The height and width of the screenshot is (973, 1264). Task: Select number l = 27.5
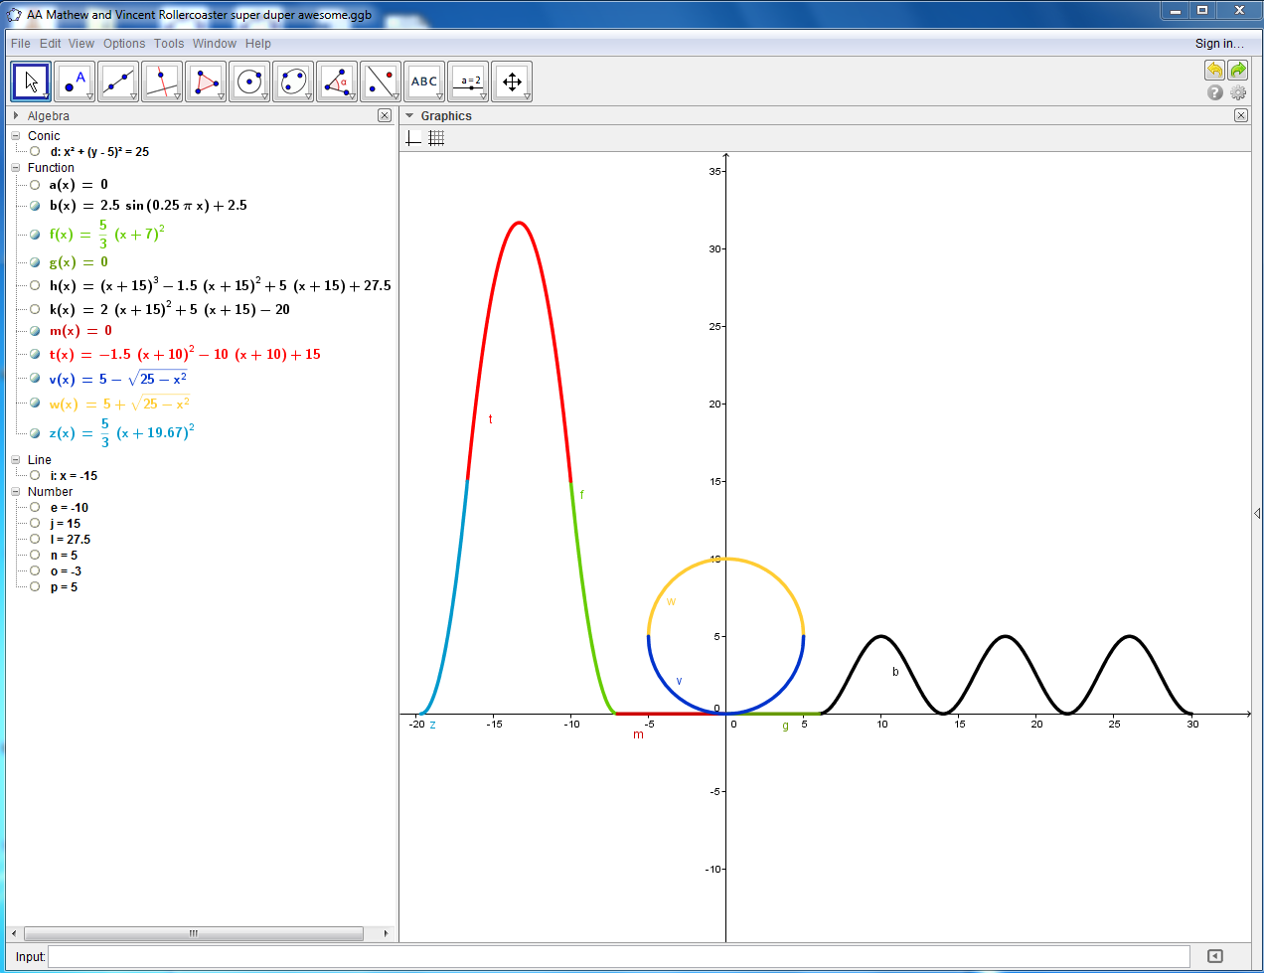[71, 540]
